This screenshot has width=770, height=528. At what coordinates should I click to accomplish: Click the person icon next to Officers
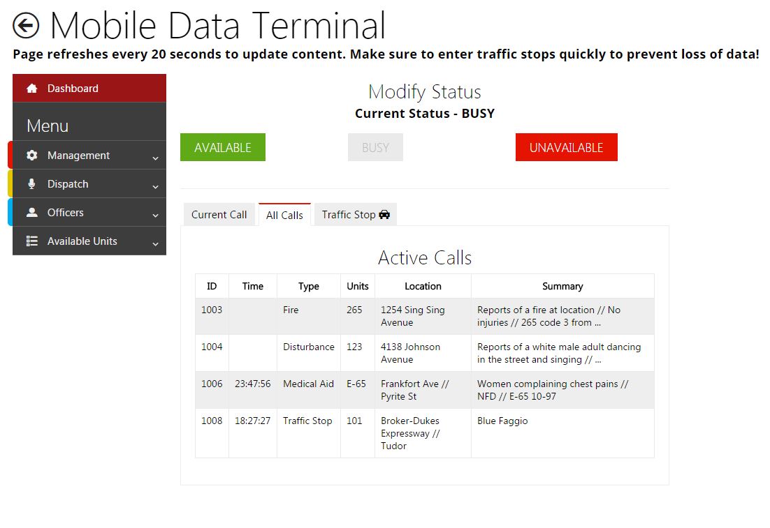pos(31,213)
